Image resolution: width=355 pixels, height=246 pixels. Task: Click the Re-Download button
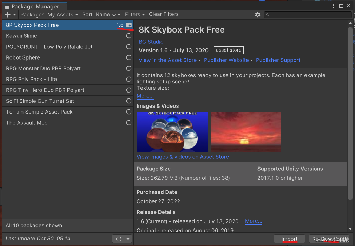tap(329, 239)
